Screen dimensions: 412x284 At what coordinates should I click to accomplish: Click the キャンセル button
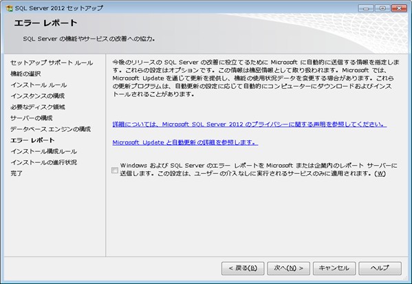(x=334, y=268)
